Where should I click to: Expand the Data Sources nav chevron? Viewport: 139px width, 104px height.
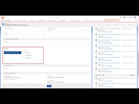click(28, 21)
